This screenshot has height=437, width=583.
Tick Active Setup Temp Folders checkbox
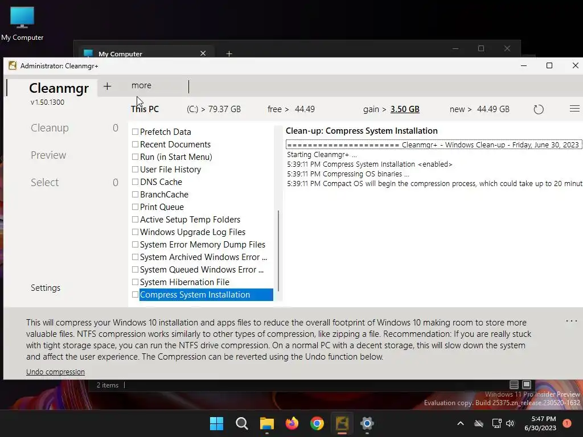pyautogui.click(x=136, y=220)
